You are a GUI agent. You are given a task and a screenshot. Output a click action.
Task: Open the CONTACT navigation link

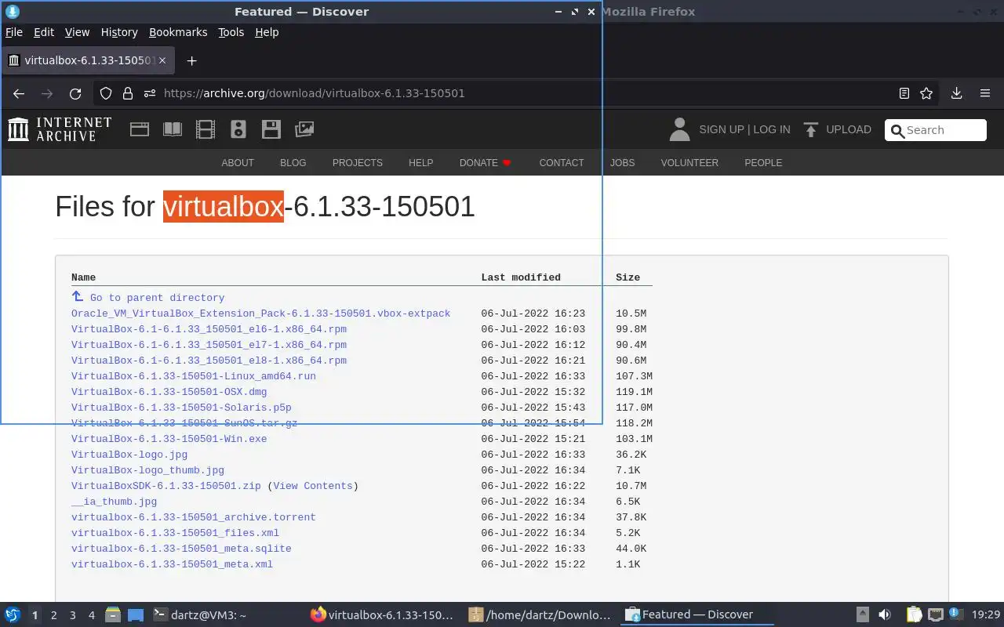(x=562, y=163)
